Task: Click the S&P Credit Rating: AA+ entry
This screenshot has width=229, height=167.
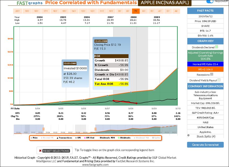Action: click(205, 113)
